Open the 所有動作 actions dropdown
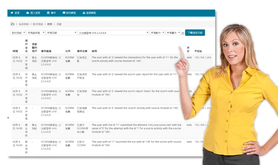 coord(157,33)
